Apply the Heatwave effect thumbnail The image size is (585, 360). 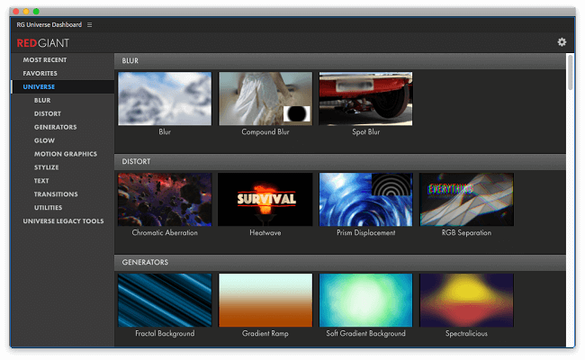(265, 199)
